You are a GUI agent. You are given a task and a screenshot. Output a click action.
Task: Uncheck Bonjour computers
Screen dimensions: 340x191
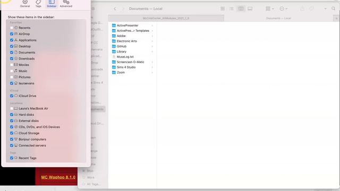[12, 139]
